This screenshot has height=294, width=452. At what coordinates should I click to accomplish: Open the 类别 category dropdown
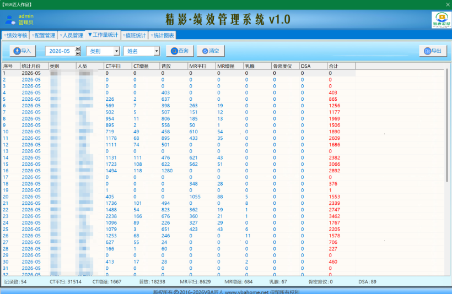(x=116, y=51)
